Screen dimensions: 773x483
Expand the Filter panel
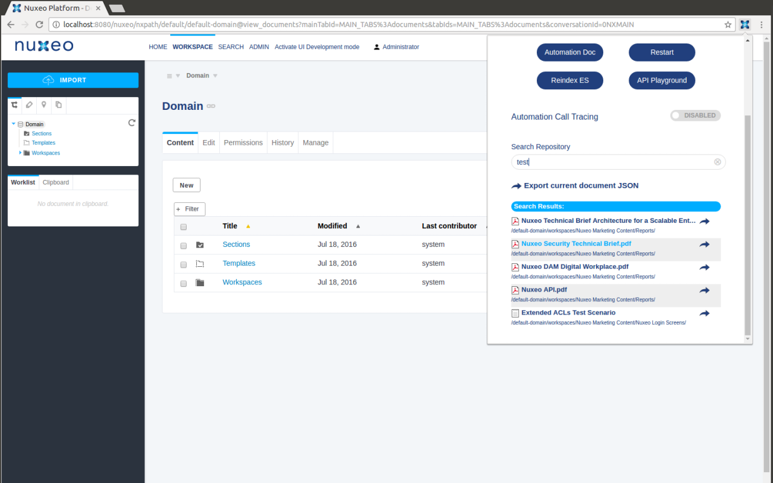(x=190, y=209)
